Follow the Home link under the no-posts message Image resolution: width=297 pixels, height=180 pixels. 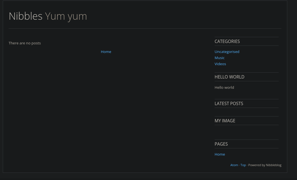point(106,52)
